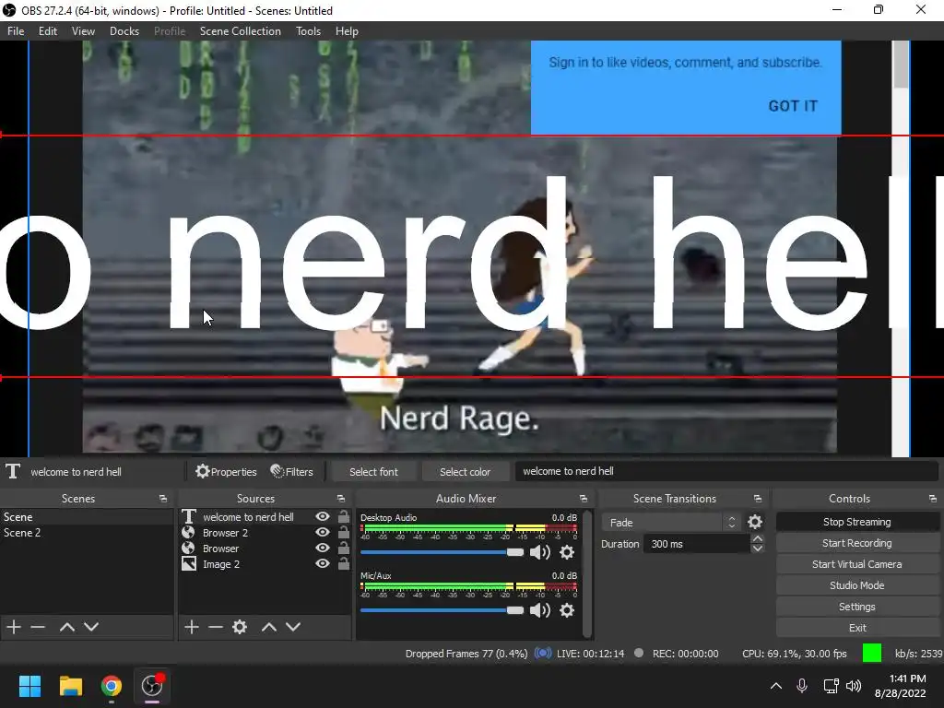The image size is (944, 708).
Task: Move the selected scene up
Action: coord(66,627)
